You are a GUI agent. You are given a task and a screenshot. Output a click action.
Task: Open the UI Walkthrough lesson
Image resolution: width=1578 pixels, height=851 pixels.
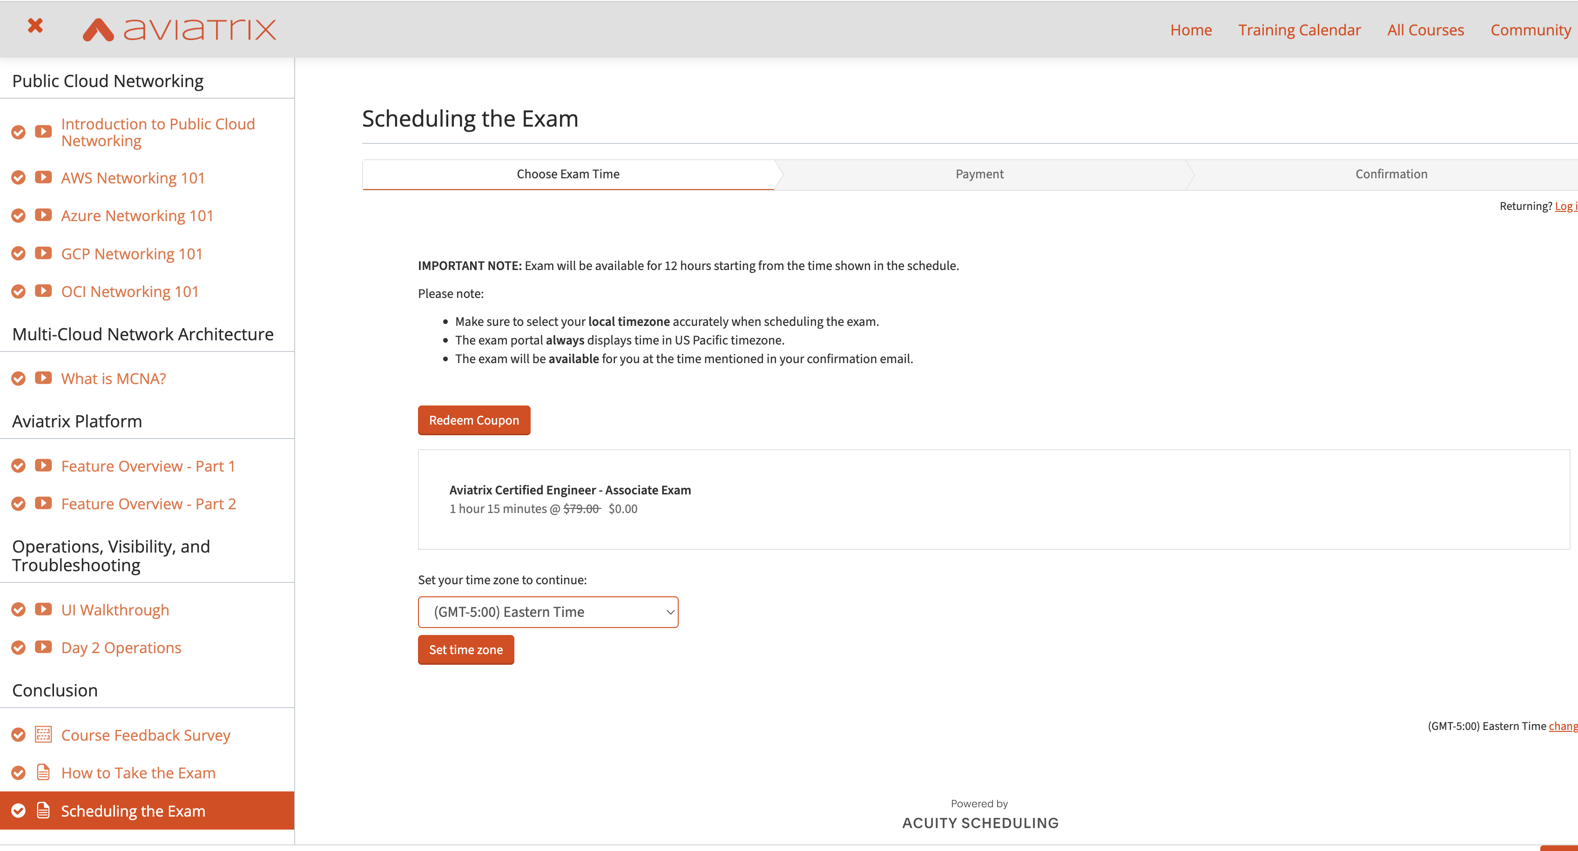click(x=115, y=610)
